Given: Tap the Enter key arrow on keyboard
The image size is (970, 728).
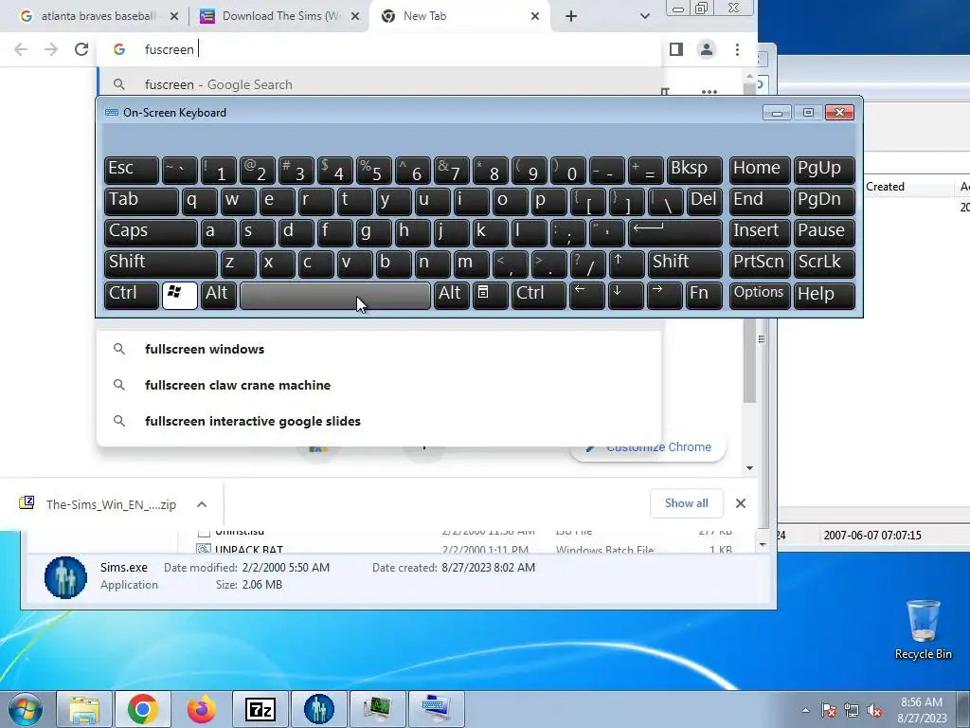Looking at the screenshot, I should pyautogui.click(x=674, y=232).
